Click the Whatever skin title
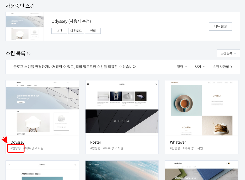This screenshot has height=180, width=245. tap(178, 142)
